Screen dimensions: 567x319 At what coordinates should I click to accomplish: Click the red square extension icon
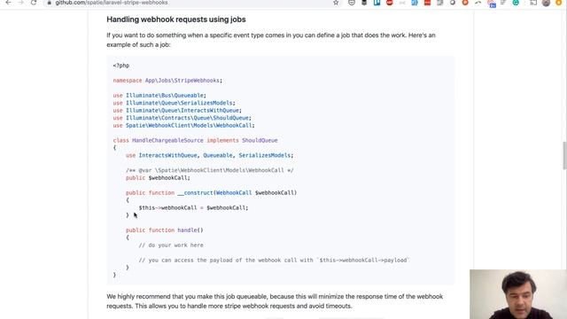[x=427, y=3]
